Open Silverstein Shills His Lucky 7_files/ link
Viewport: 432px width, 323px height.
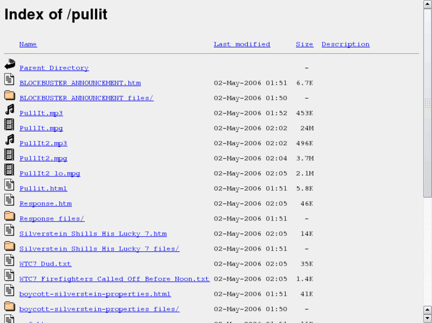click(99, 249)
